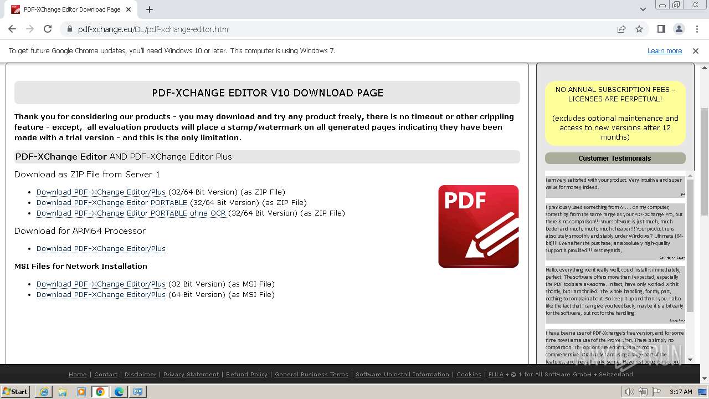Open File Explorer from taskbar
This screenshot has width=709, height=399.
(x=63, y=391)
